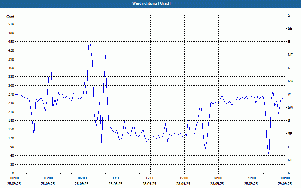Click the chart title 'Windrichtung [Grad]'
This screenshot has height=188, width=301.
(x=152, y=3)
